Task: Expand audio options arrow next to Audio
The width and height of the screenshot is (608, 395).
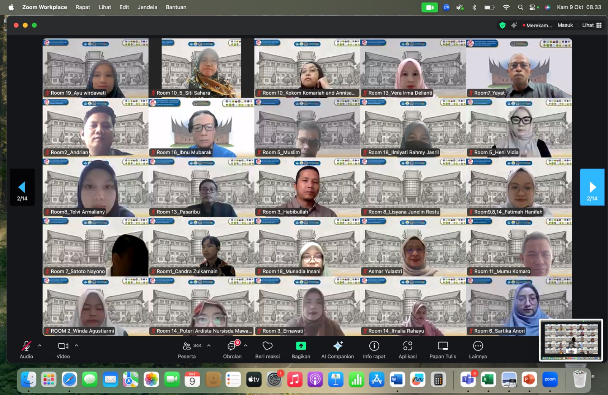Action: click(40, 346)
